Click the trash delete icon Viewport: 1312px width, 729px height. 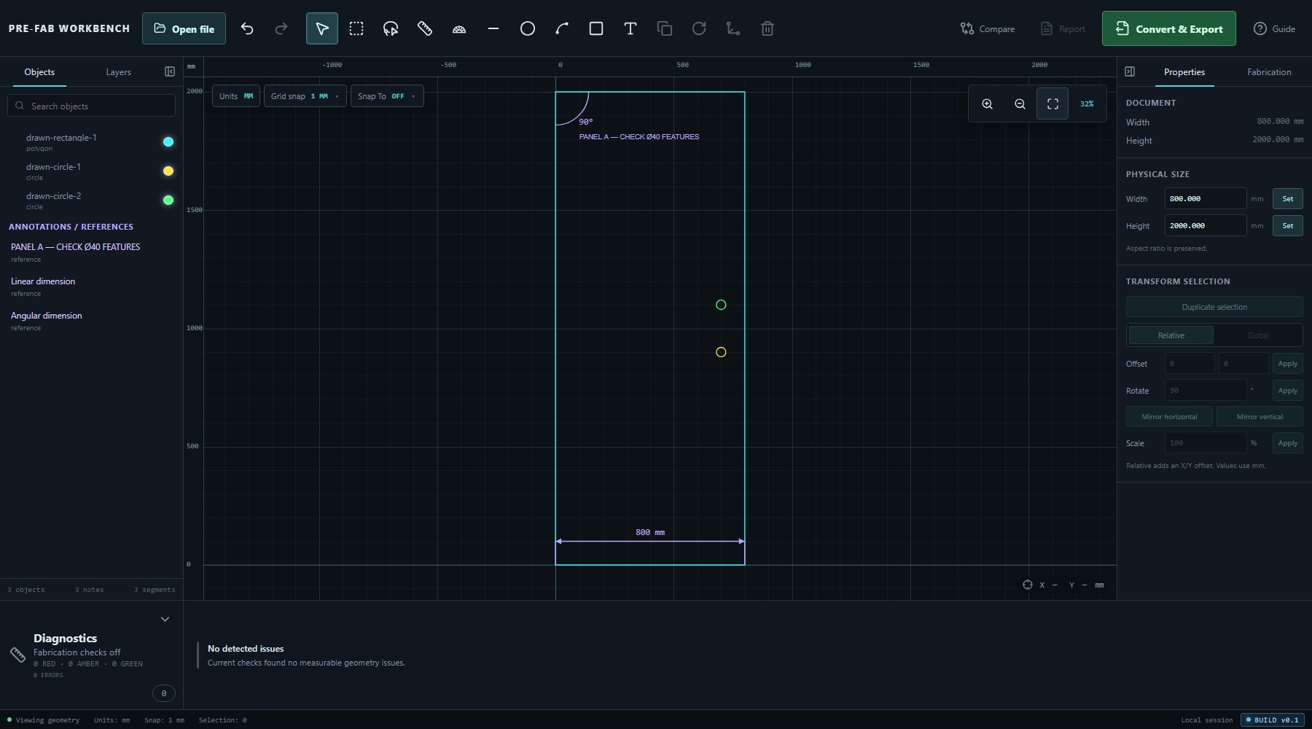click(768, 28)
